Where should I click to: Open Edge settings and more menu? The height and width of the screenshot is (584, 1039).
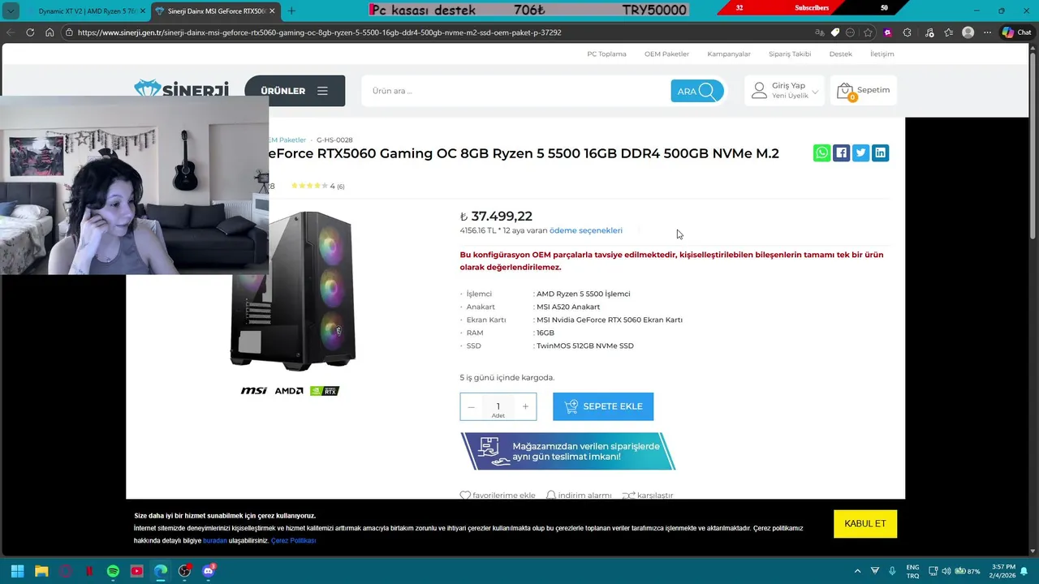[x=988, y=32]
